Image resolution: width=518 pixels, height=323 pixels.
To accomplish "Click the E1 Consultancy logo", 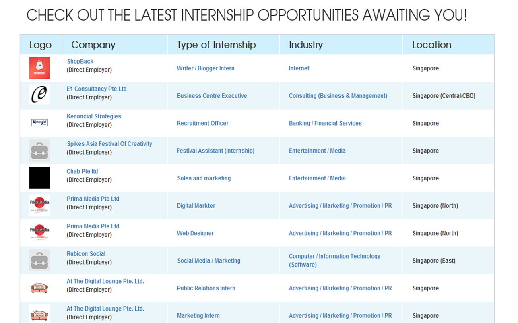I will [x=39, y=95].
